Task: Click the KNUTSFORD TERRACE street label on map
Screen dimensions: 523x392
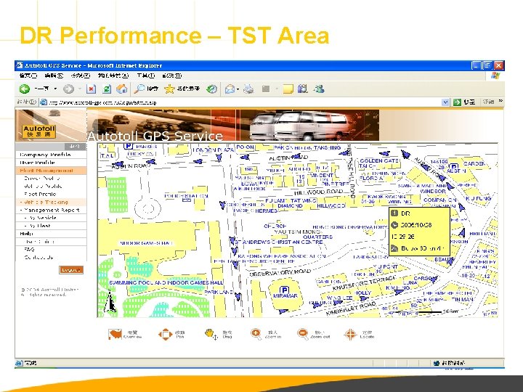Action: pos(364,282)
